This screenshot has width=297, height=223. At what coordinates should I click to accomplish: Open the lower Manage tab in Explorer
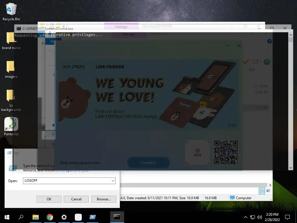coord(128,35)
